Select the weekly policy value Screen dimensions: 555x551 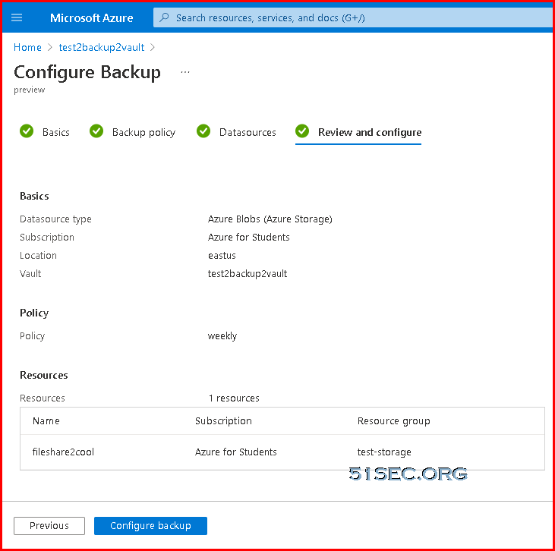[222, 336]
